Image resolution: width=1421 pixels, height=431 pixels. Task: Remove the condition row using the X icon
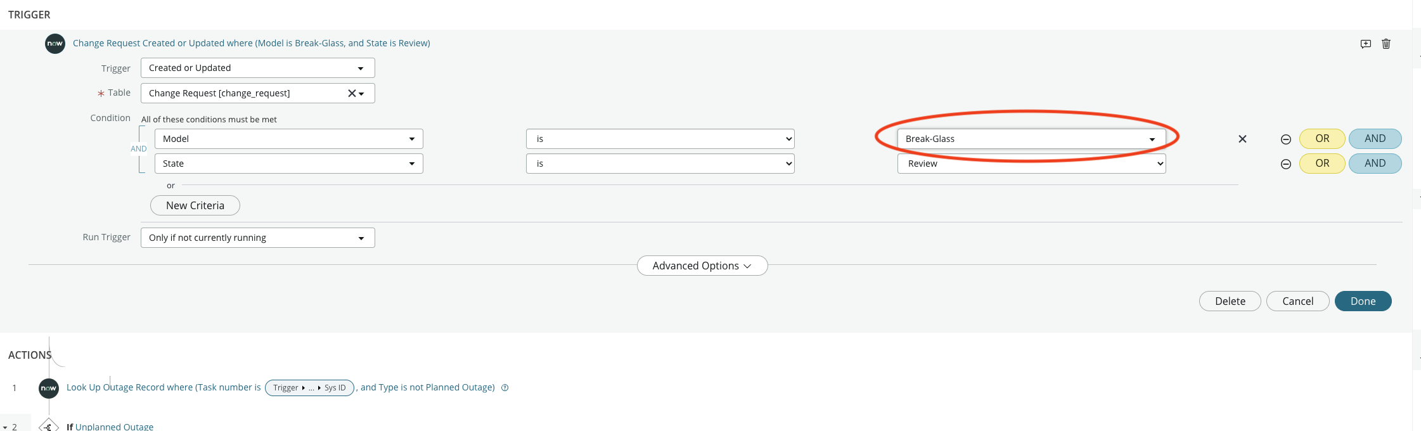click(x=1242, y=139)
